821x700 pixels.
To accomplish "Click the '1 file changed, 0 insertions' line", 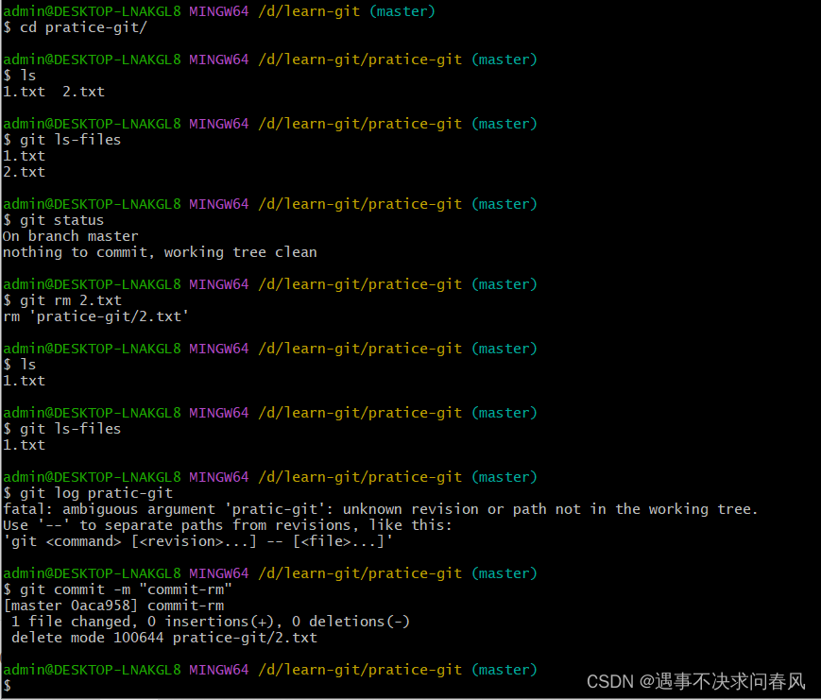I will (x=211, y=622).
